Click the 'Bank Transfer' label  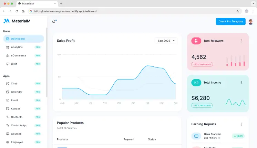click(213, 134)
